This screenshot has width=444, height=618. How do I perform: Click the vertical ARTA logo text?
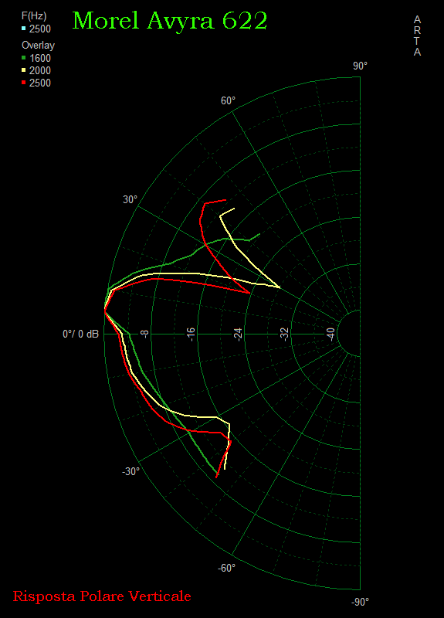[417, 36]
